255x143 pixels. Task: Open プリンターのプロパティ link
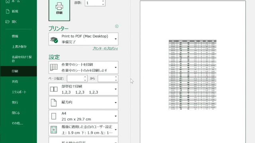(105, 48)
